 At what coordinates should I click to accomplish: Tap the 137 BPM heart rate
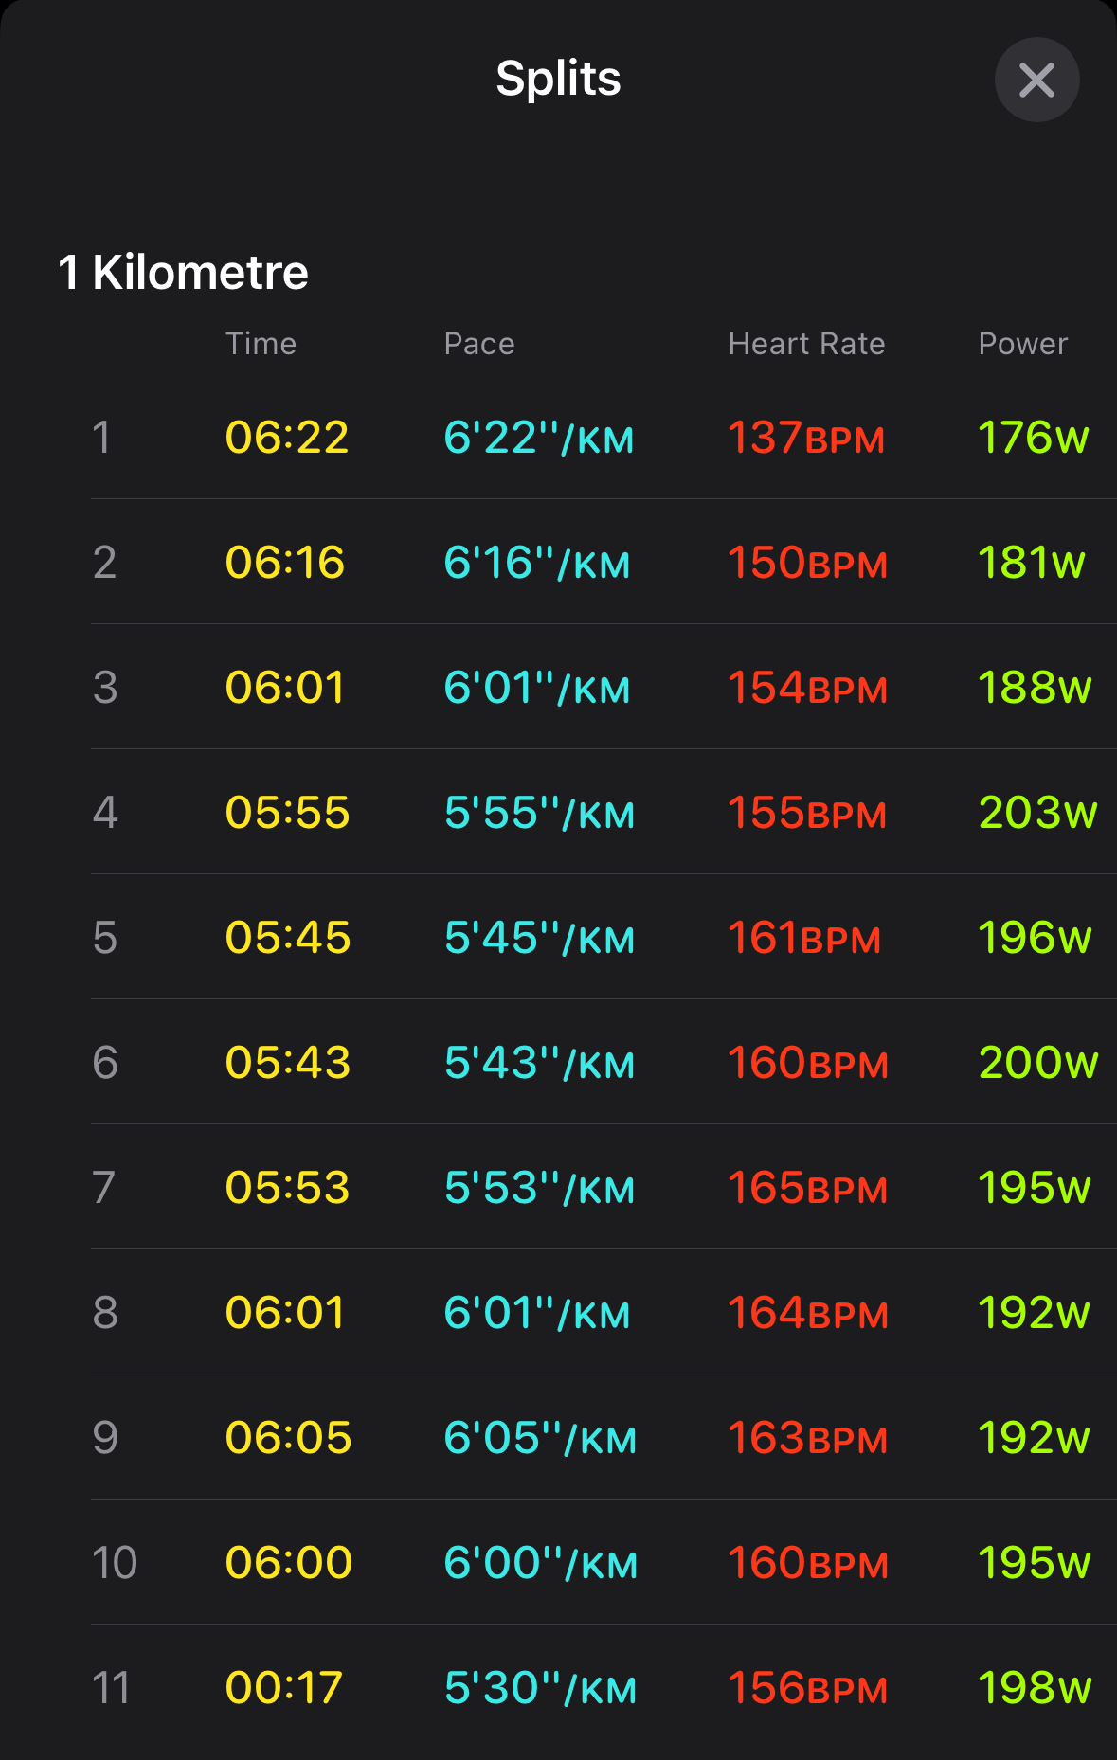tap(805, 438)
